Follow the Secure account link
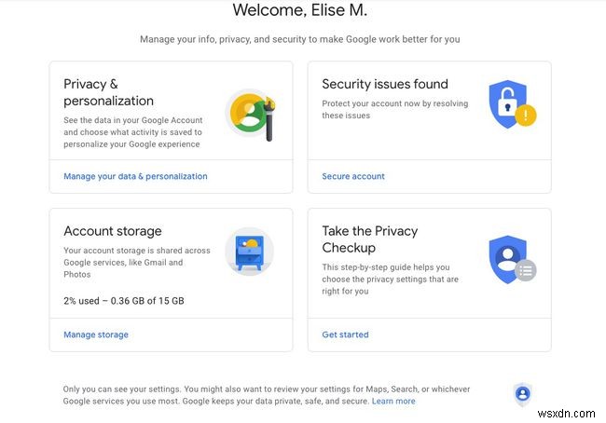The height and width of the screenshot is (423, 606). (353, 176)
